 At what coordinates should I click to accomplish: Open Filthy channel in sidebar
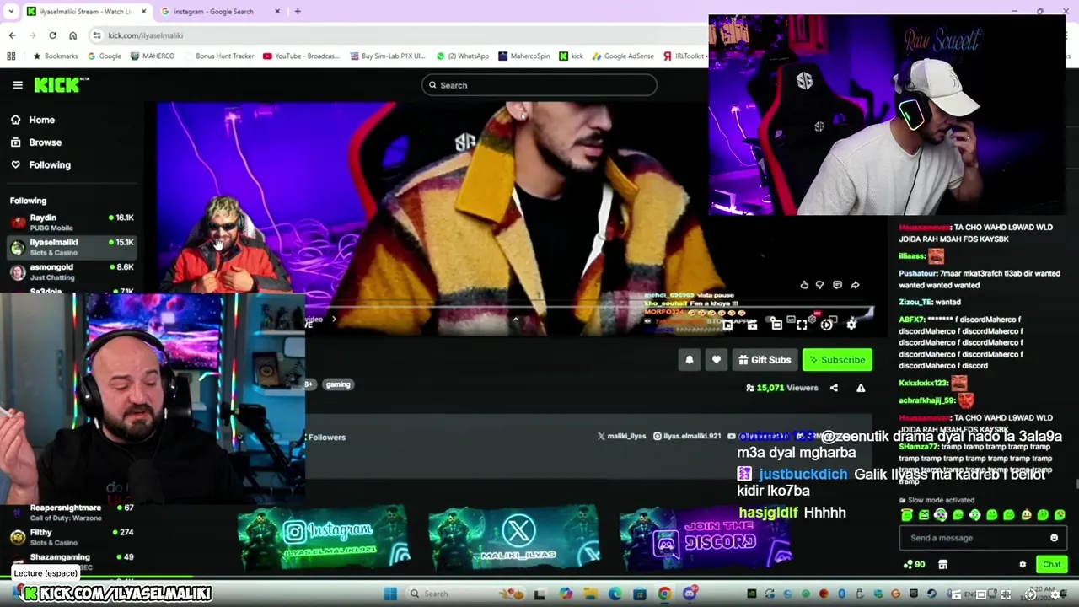[x=72, y=536]
